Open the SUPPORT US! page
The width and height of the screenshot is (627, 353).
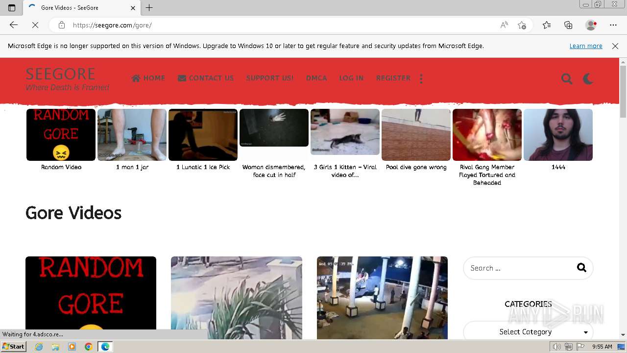(270, 78)
